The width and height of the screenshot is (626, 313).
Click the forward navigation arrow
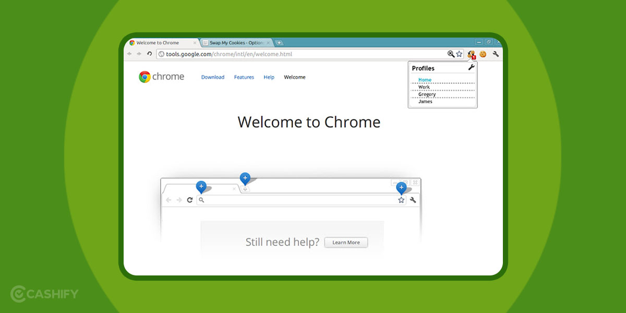(139, 53)
